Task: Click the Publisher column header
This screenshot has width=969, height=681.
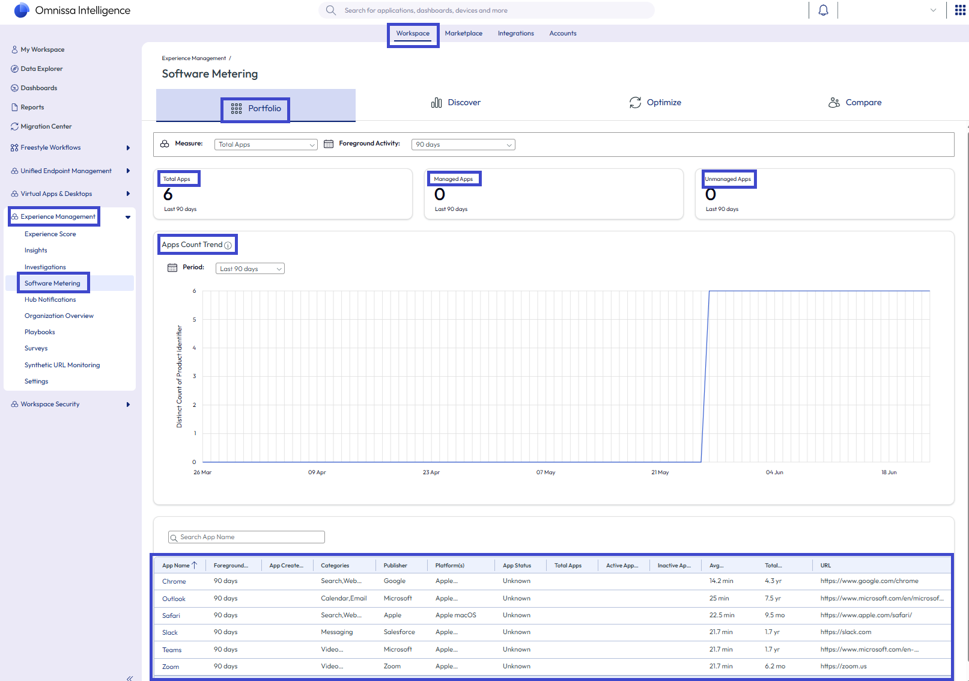Action: pyautogui.click(x=395, y=566)
